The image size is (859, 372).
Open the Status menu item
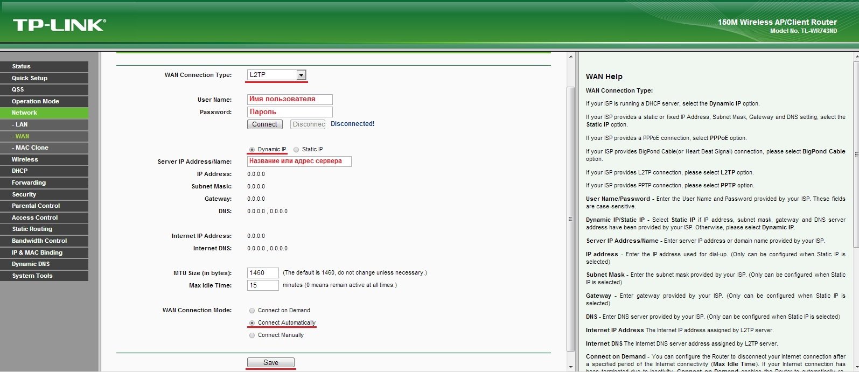pyautogui.click(x=44, y=66)
